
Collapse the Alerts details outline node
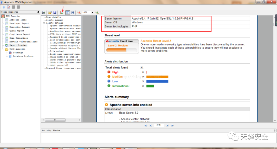(x=44, y=23)
